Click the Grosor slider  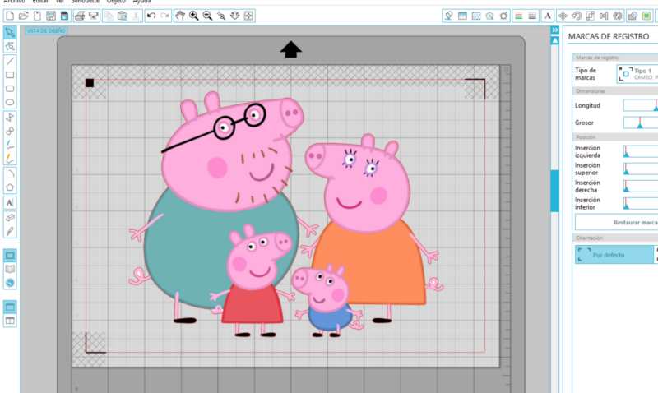click(x=641, y=123)
